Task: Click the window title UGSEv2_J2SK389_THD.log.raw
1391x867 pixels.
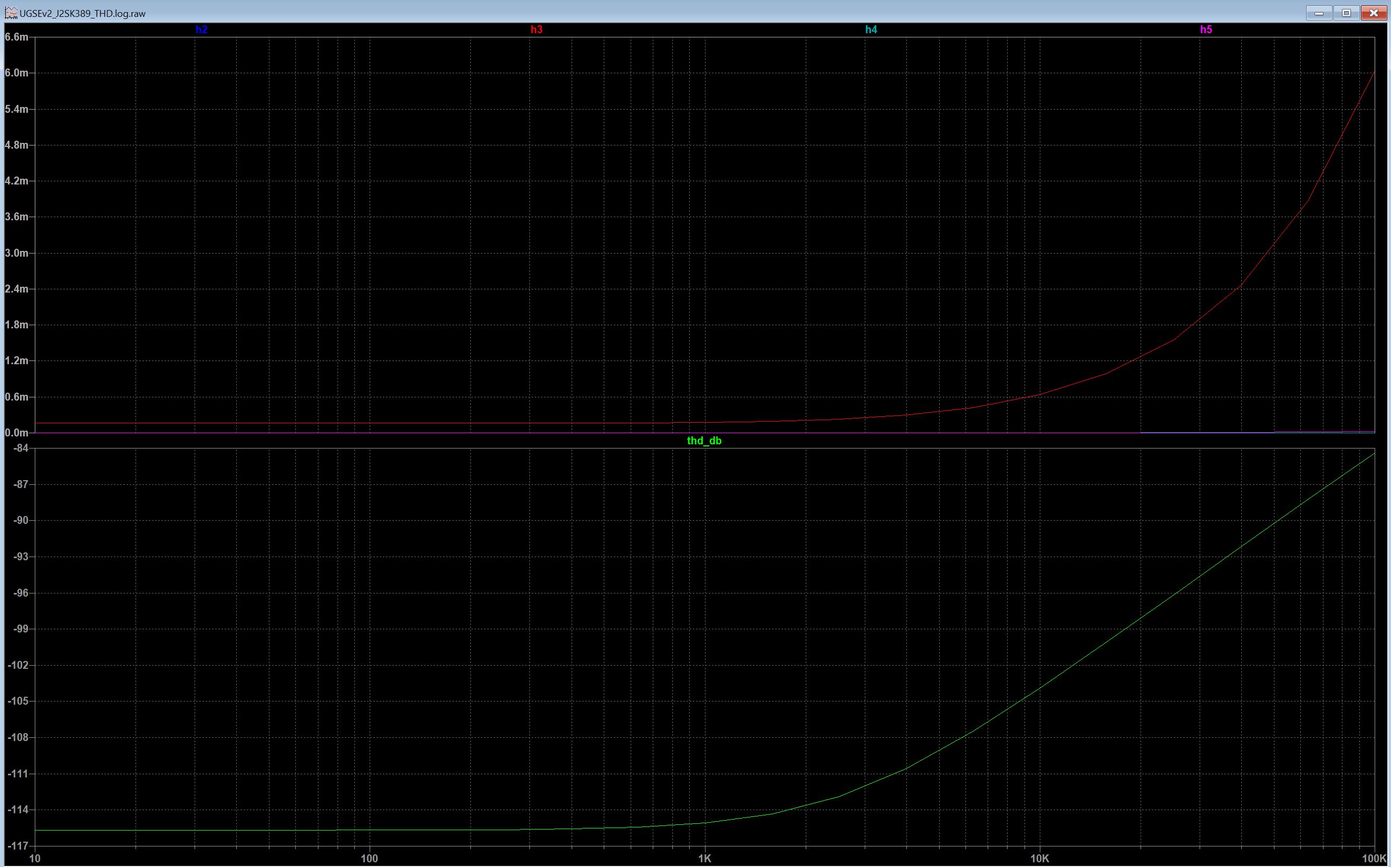Action: point(83,13)
